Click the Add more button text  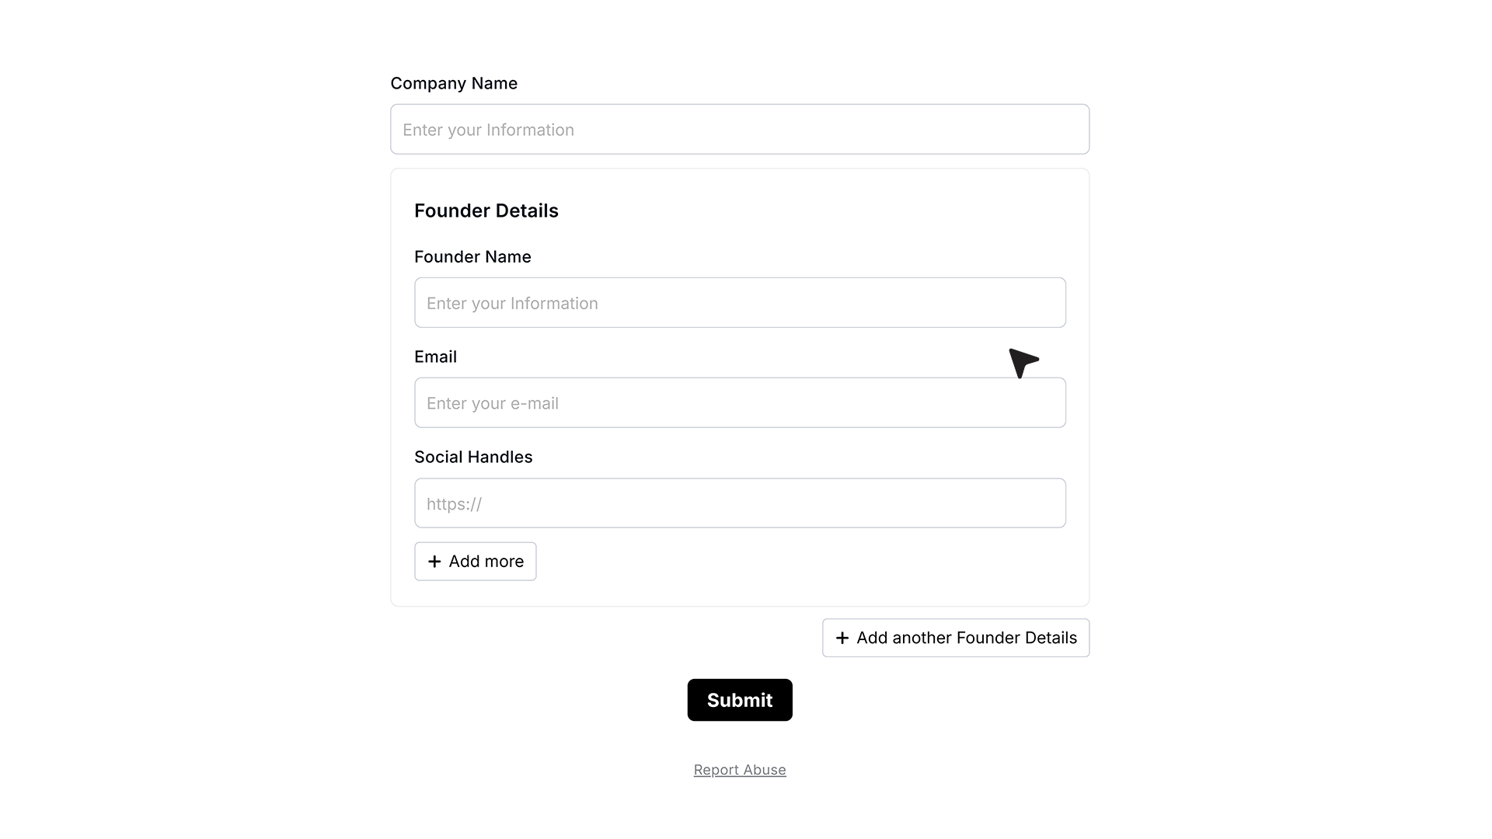(486, 562)
